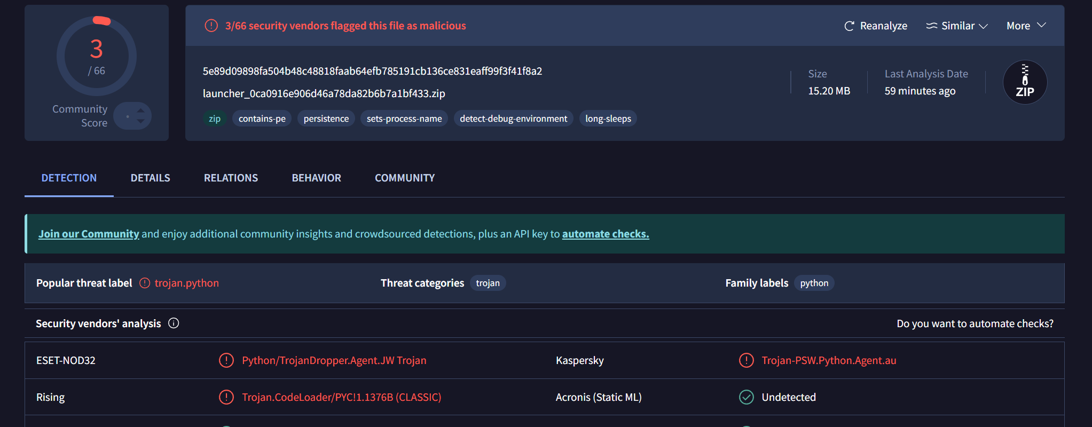
Task: Switch to the DETECTION tab
Action: (69, 178)
